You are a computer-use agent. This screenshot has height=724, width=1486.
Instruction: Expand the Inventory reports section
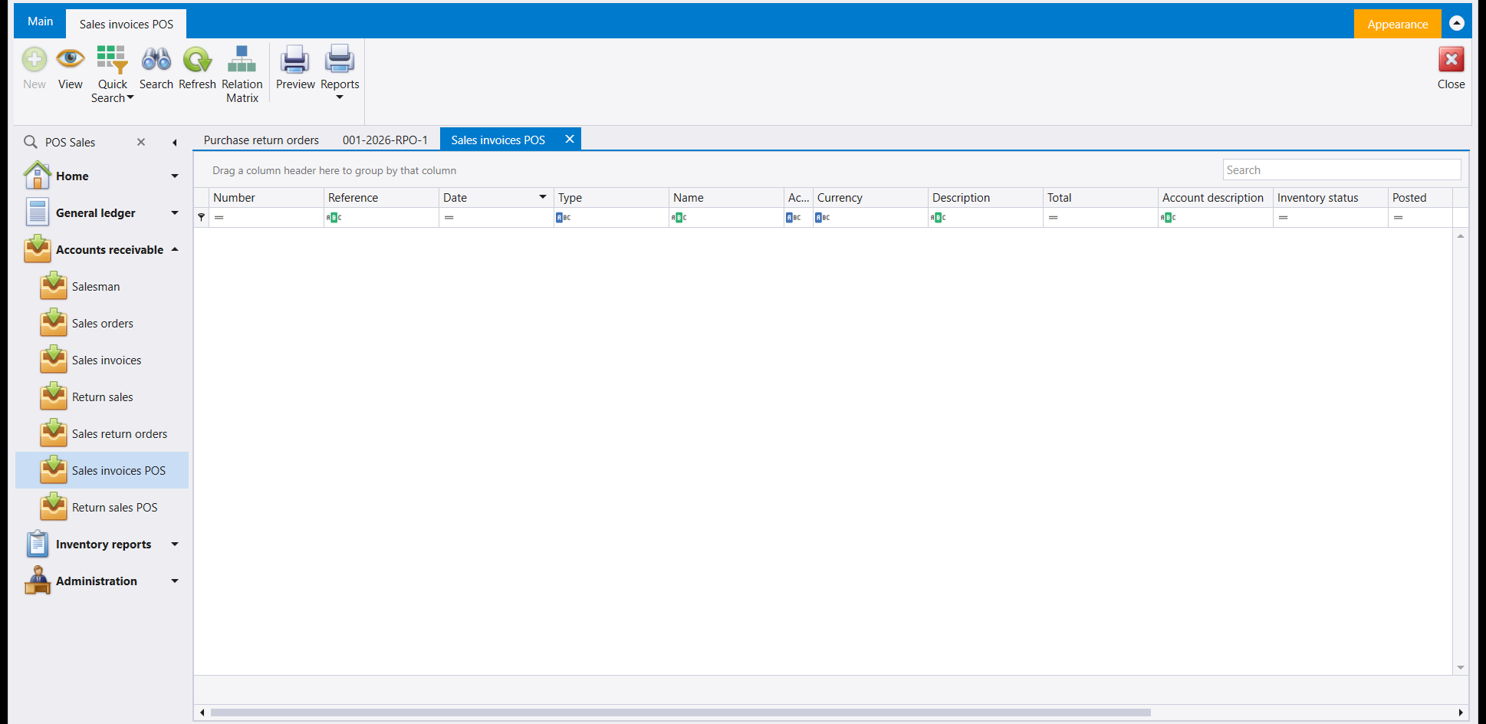(175, 545)
